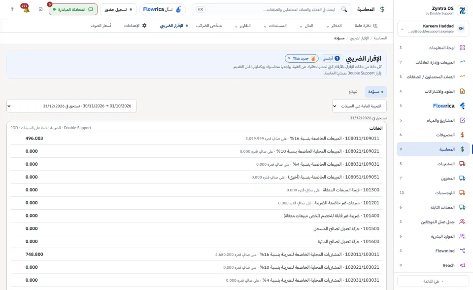This screenshot has width=473, height=290.
Task: Select row 101600 'حركة تعديل لصالح الدائرة'
Action: tap(197, 242)
